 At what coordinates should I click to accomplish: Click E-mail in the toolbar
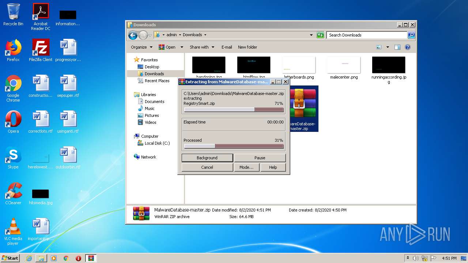point(227,47)
